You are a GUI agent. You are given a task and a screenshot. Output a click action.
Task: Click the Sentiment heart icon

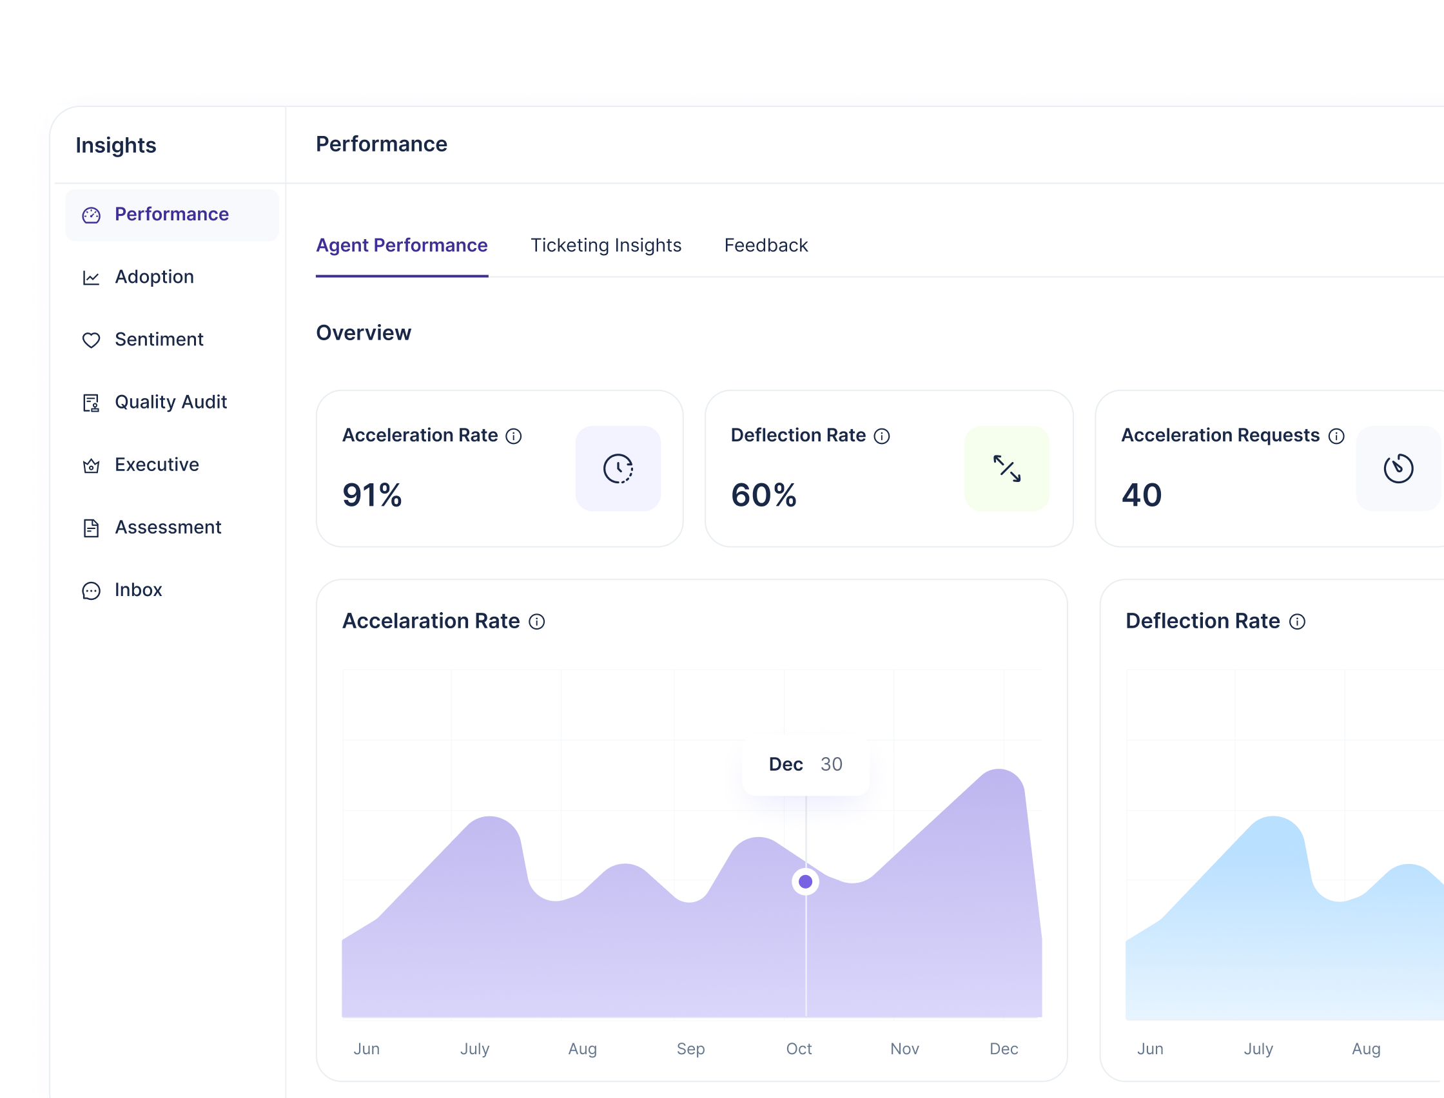pos(91,340)
